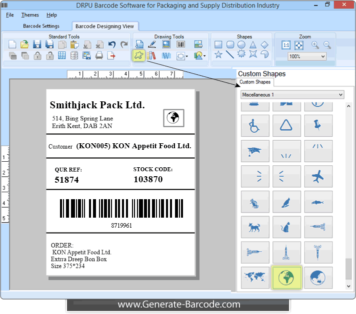Open the image tool dropdown arrow
This screenshot has height=314, width=356.
(x=204, y=56)
